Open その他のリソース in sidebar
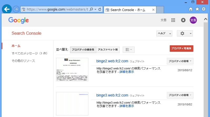 pyautogui.click(x=23, y=61)
